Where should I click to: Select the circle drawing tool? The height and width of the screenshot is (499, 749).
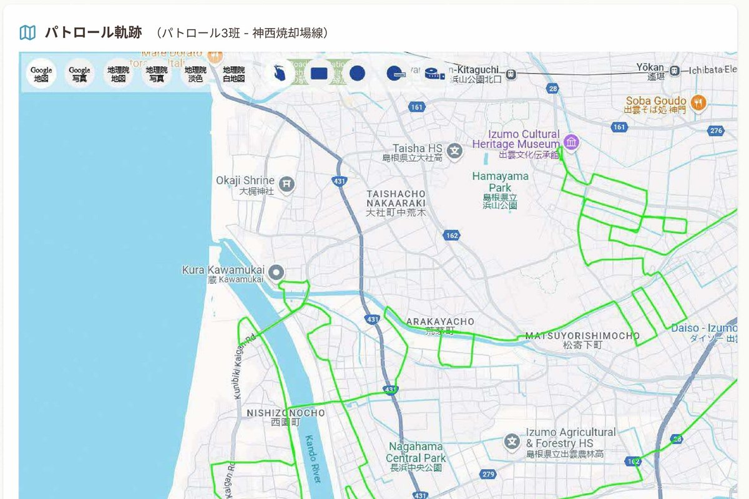357,74
